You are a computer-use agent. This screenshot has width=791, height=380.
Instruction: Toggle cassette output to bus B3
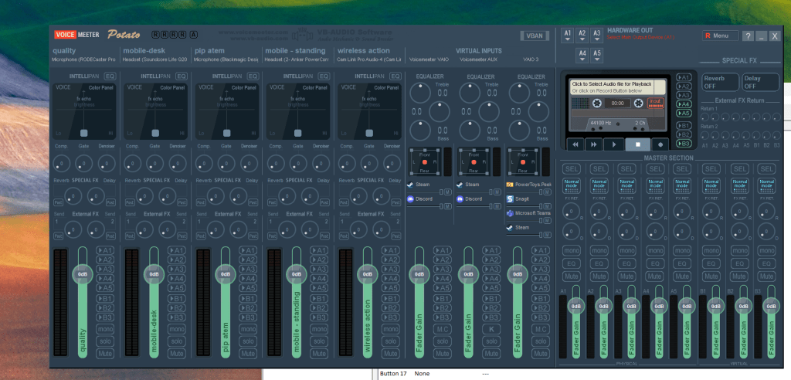(684, 144)
